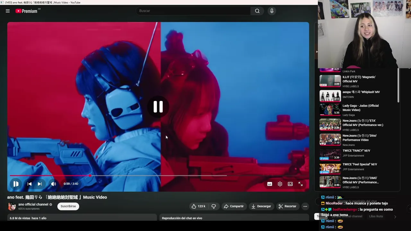Image resolution: width=411 pixels, height=231 pixels.
Task: Clip the video with Recortar
Action: click(288, 206)
